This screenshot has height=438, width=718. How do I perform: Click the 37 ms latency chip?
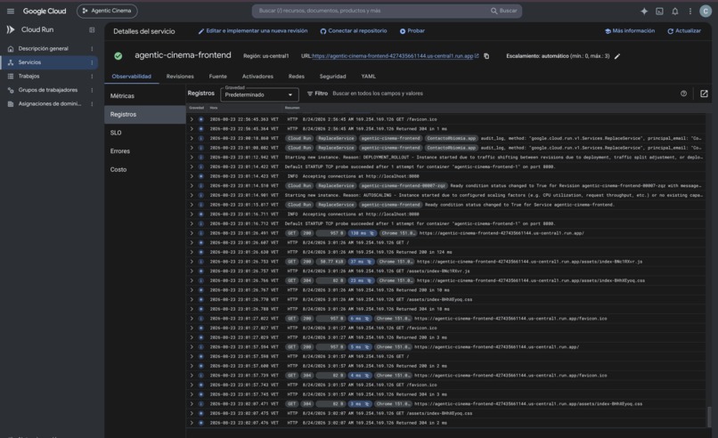(x=362, y=262)
